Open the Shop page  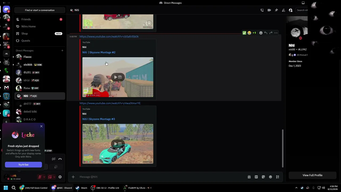click(40, 34)
